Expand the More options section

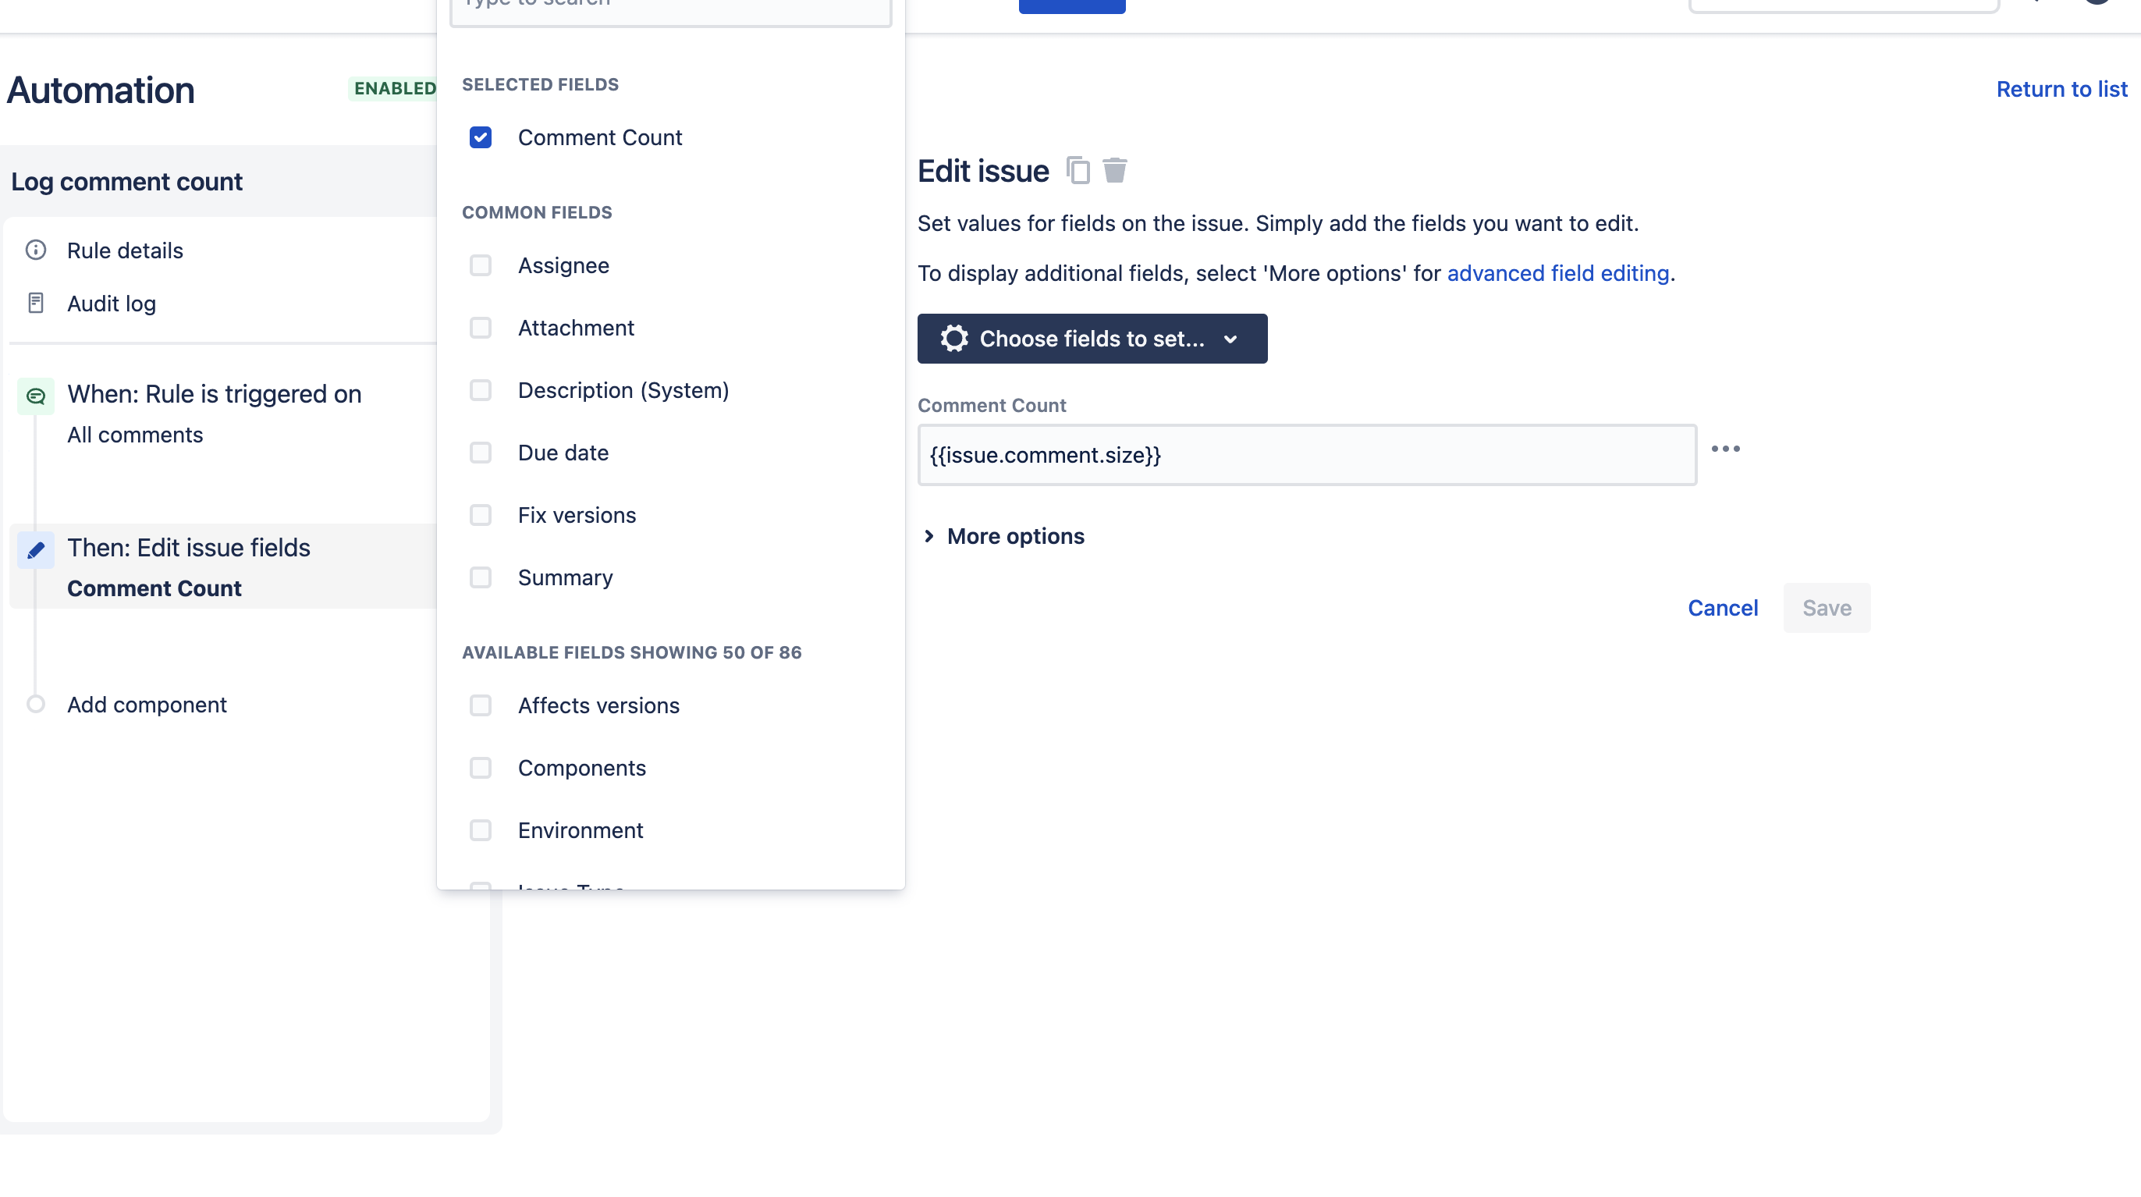1004,535
